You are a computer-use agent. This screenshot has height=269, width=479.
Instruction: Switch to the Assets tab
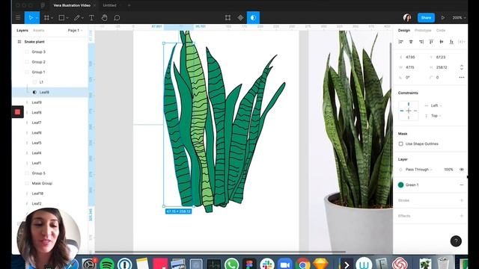click(38, 30)
